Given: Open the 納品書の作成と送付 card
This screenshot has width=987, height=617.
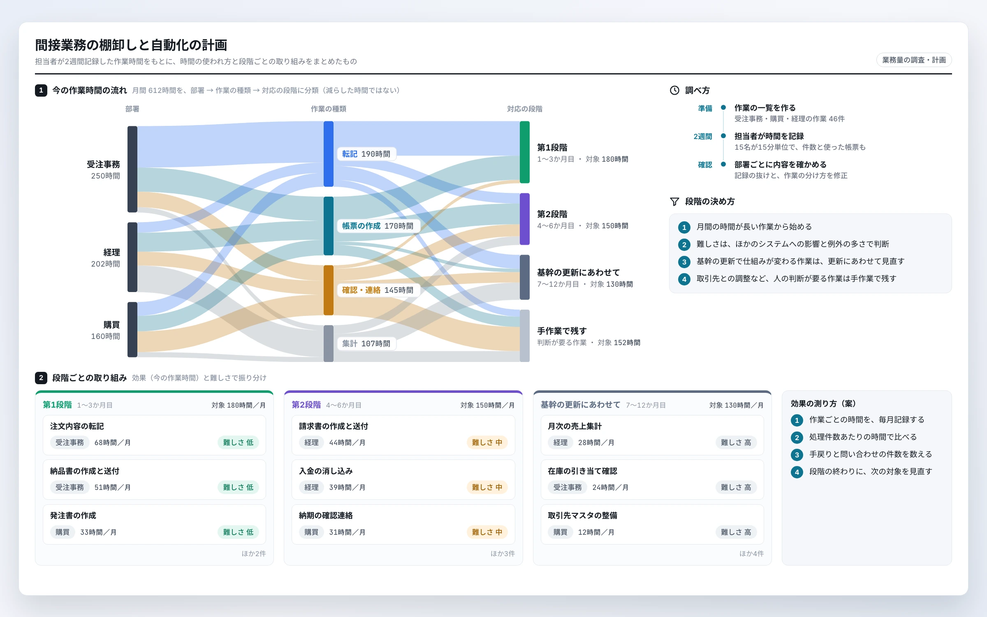Looking at the screenshot, I should pos(154,480).
